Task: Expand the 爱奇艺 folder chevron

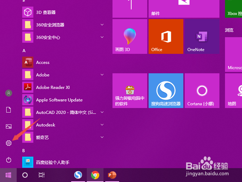Action: click(x=102, y=137)
